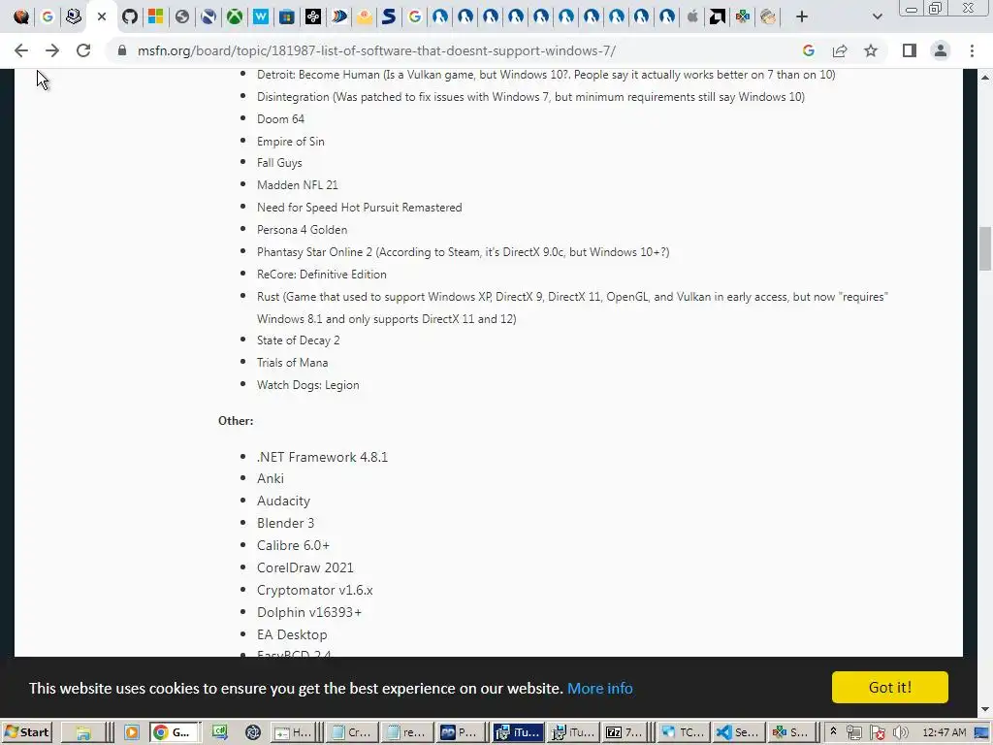Open the media player taskbar icon
Image resolution: width=993 pixels, height=745 pixels.
pos(131,732)
